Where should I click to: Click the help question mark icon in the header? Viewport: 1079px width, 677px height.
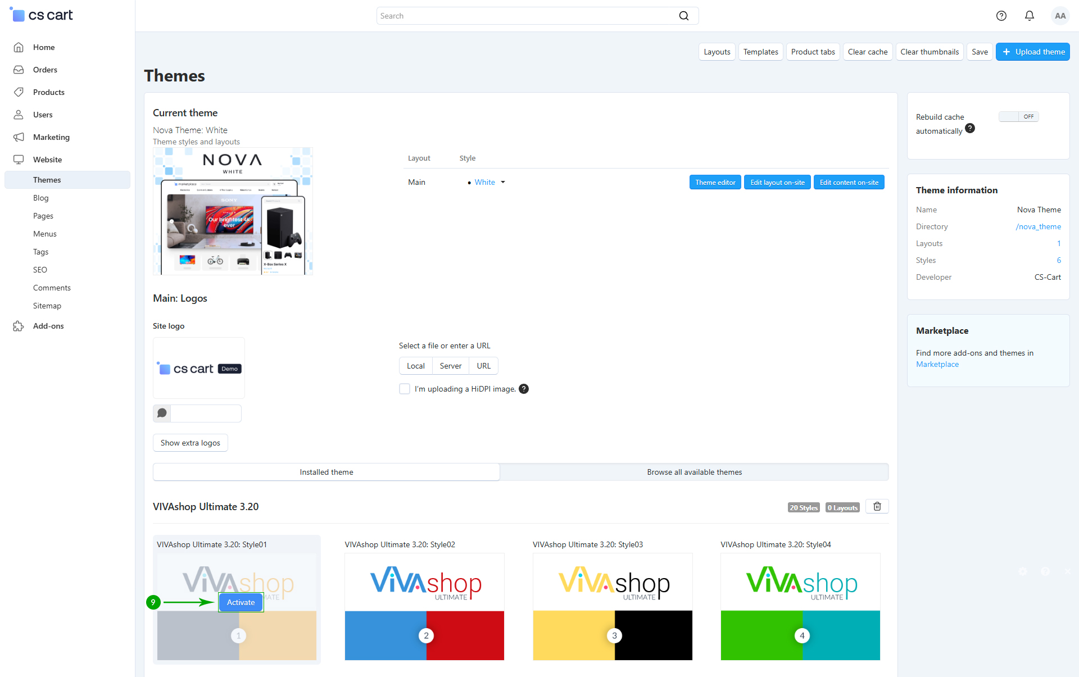point(1001,16)
